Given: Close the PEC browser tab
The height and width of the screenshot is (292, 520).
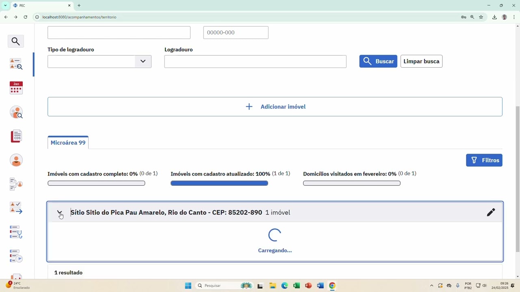Looking at the screenshot, I should coord(69,6).
